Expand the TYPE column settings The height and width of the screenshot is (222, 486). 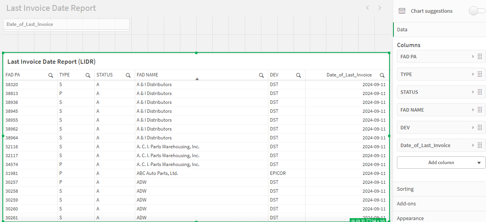click(473, 74)
